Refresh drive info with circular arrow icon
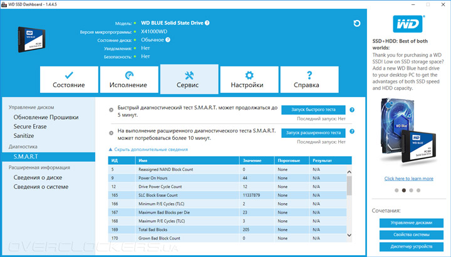This screenshot has width=451, height=257. tap(356, 23)
